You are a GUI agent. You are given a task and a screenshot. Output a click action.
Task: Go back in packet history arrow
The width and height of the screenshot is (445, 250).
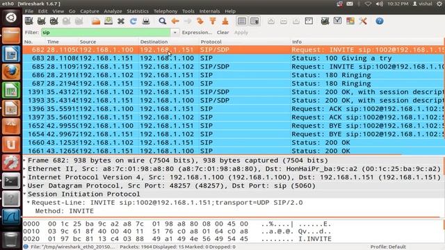[175, 21]
